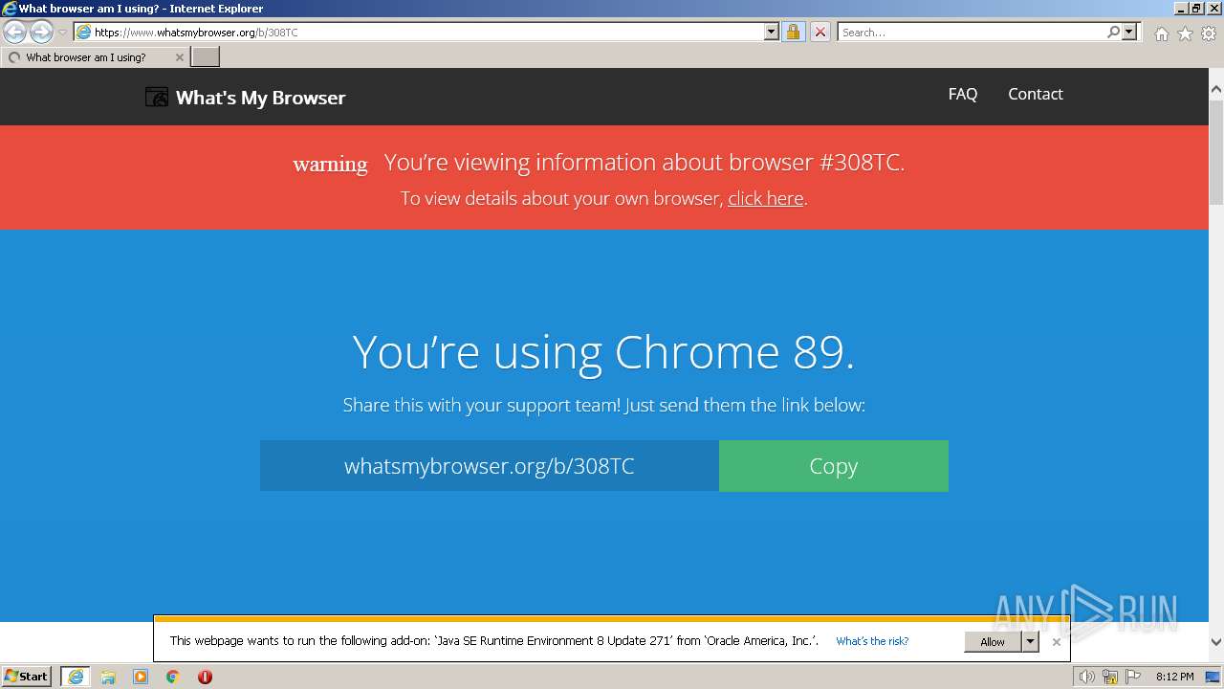1224x689 pixels.
Task: Open the Windows Start menu
Action: point(27,677)
